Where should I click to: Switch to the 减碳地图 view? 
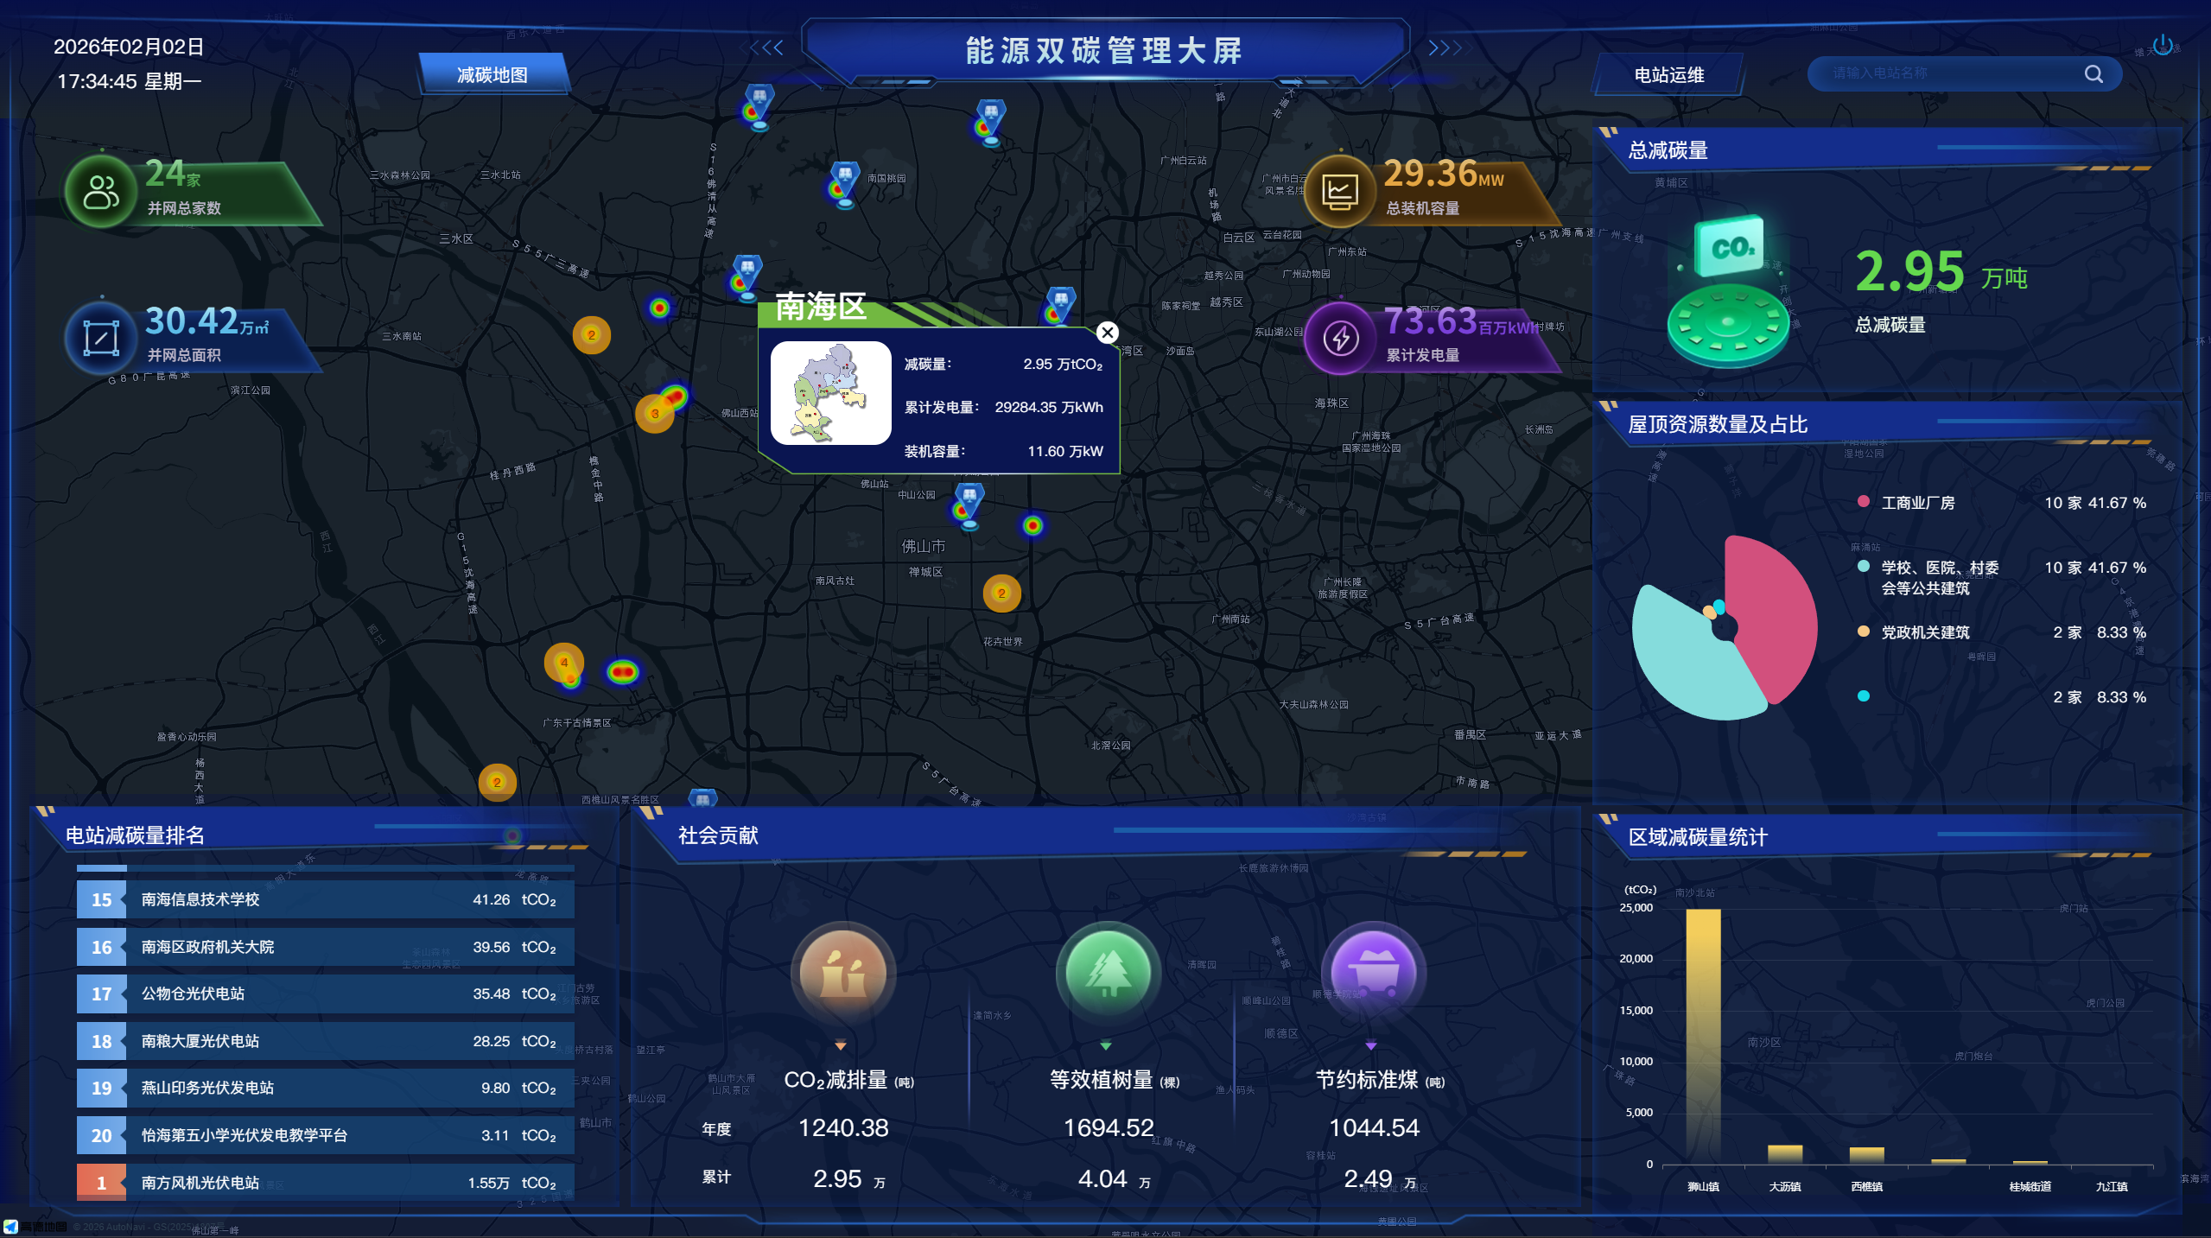(x=492, y=74)
